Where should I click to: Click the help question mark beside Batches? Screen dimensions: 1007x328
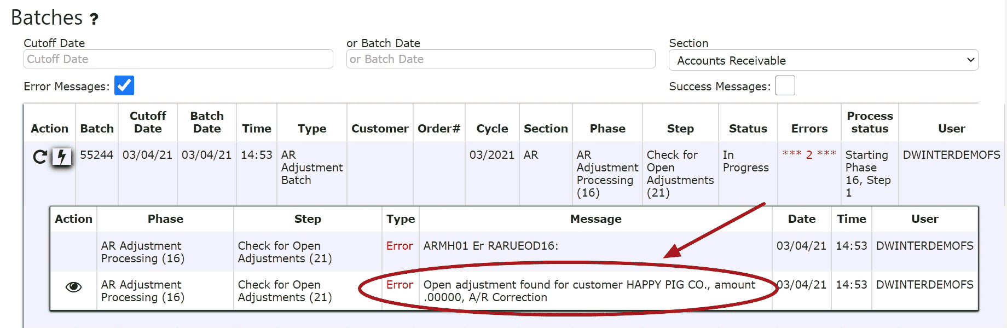(x=94, y=19)
